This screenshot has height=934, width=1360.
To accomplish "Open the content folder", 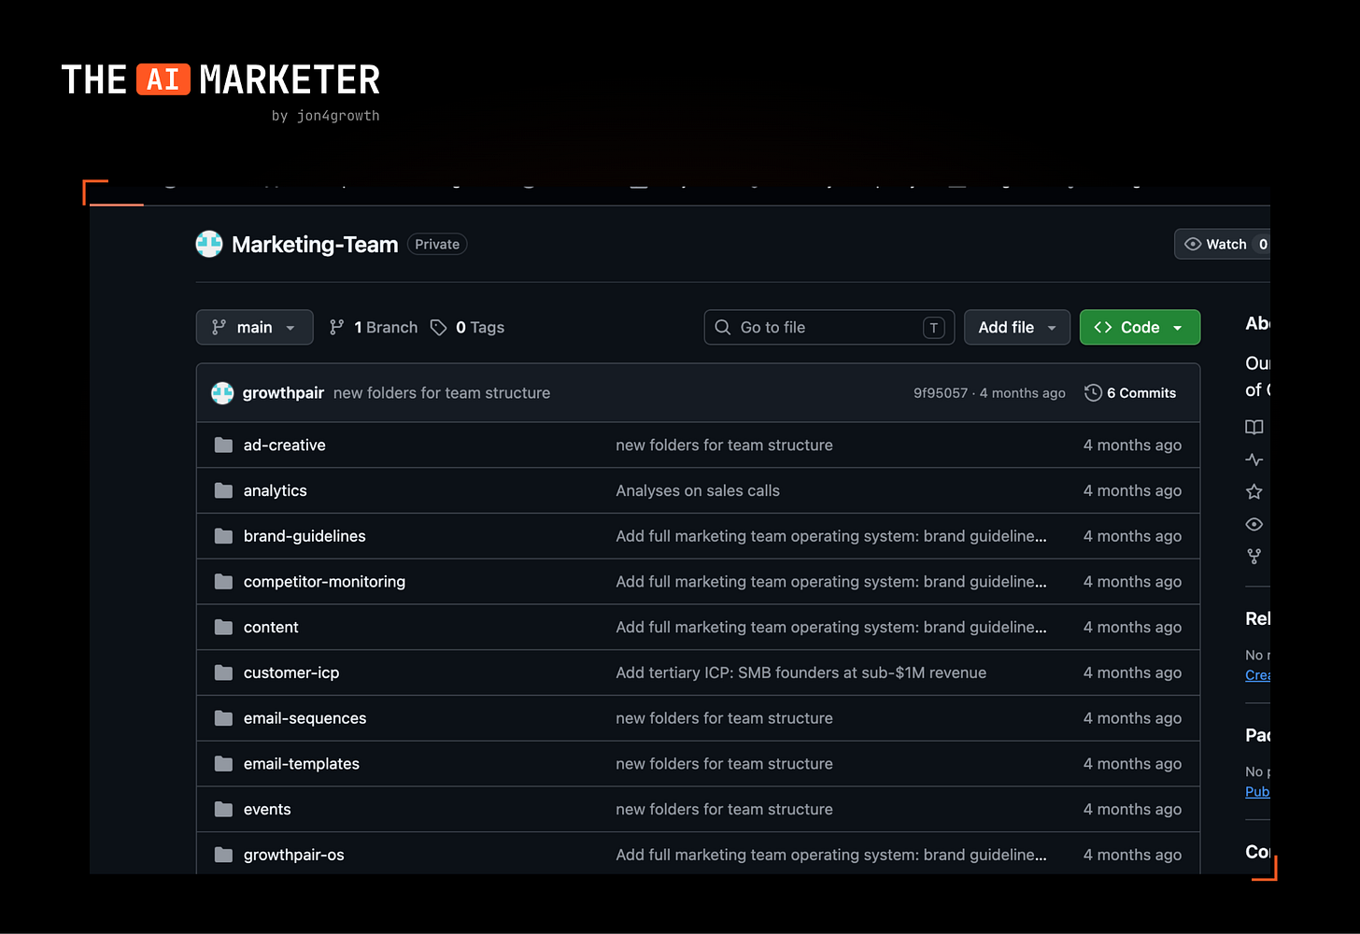I will click(x=271, y=628).
